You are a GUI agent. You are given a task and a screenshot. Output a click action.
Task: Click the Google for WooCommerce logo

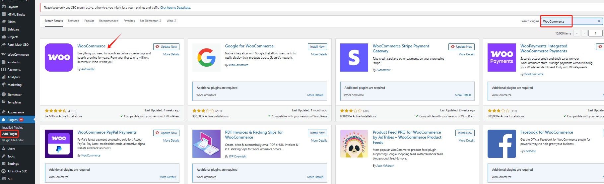pyautogui.click(x=206, y=57)
